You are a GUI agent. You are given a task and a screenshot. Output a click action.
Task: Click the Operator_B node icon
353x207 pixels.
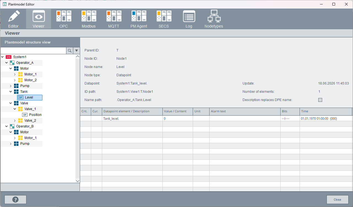[x=12, y=126]
